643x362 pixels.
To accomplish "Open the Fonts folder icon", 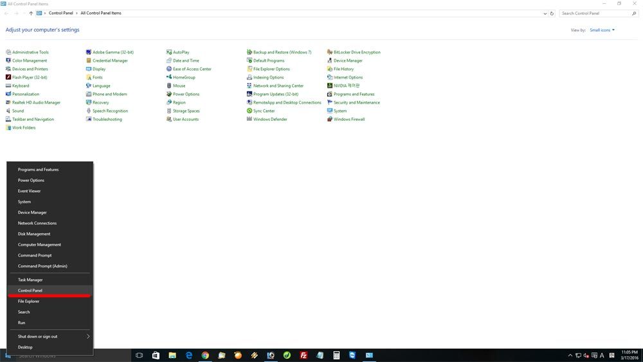I will (x=89, y=77).
